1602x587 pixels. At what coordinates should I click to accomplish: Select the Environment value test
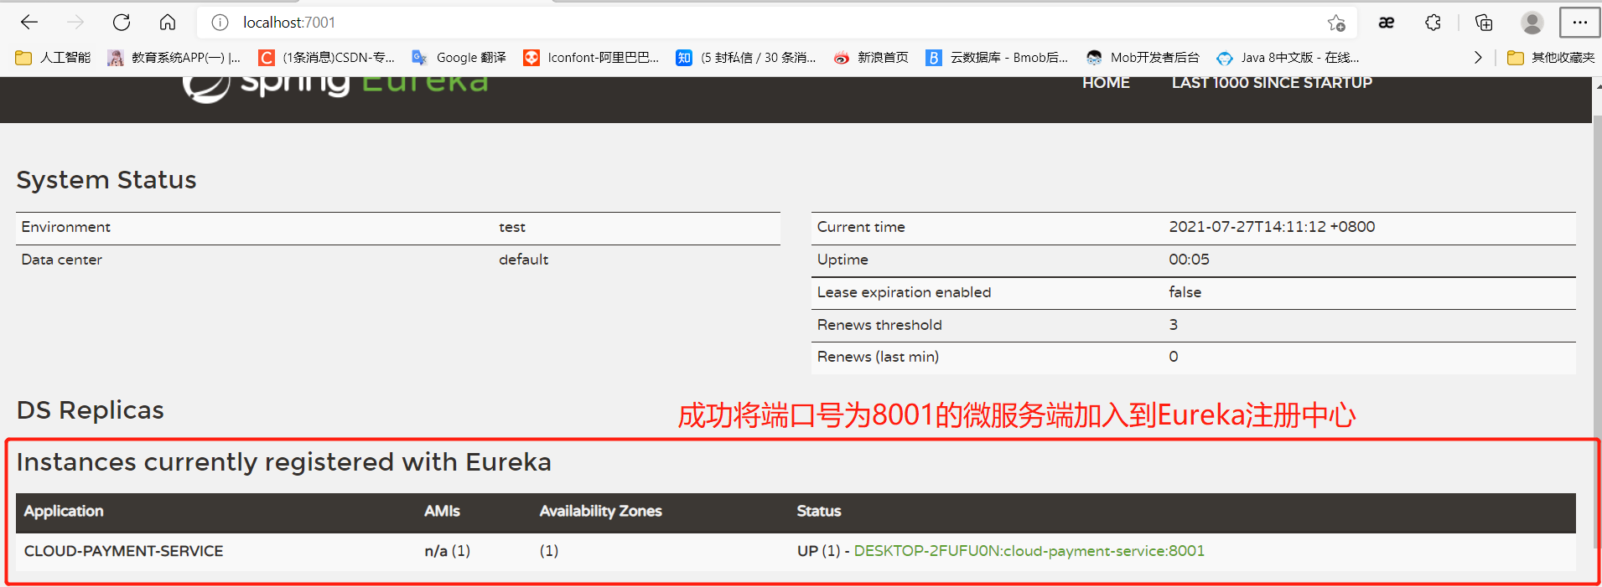(512, 227)
